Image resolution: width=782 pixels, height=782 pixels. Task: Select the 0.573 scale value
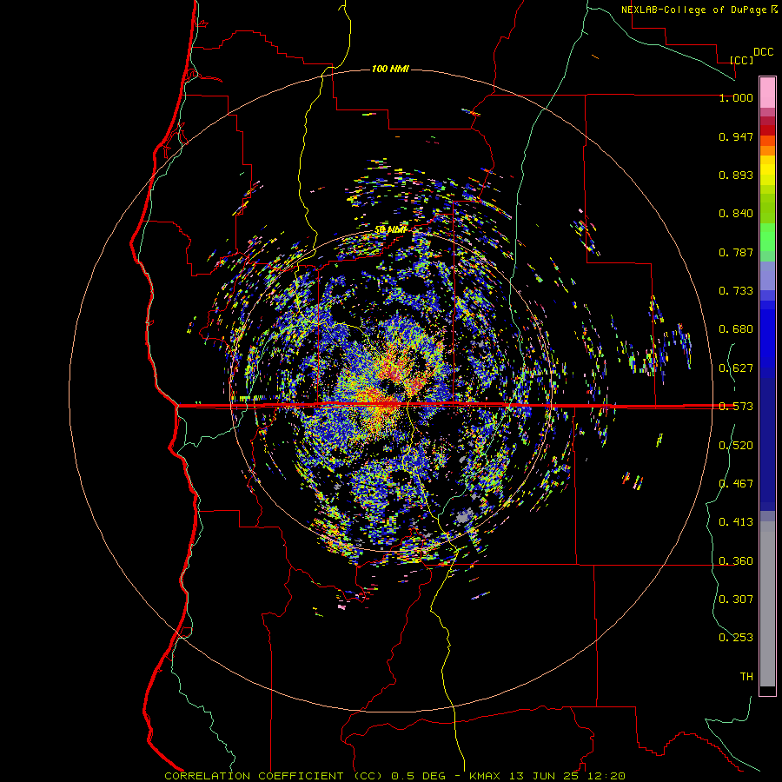(736, 407)
